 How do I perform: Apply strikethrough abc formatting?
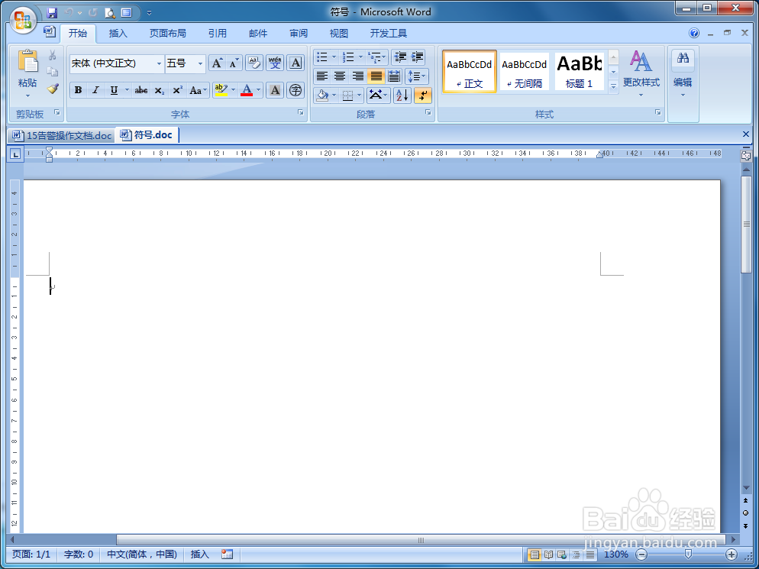(140, 90)
